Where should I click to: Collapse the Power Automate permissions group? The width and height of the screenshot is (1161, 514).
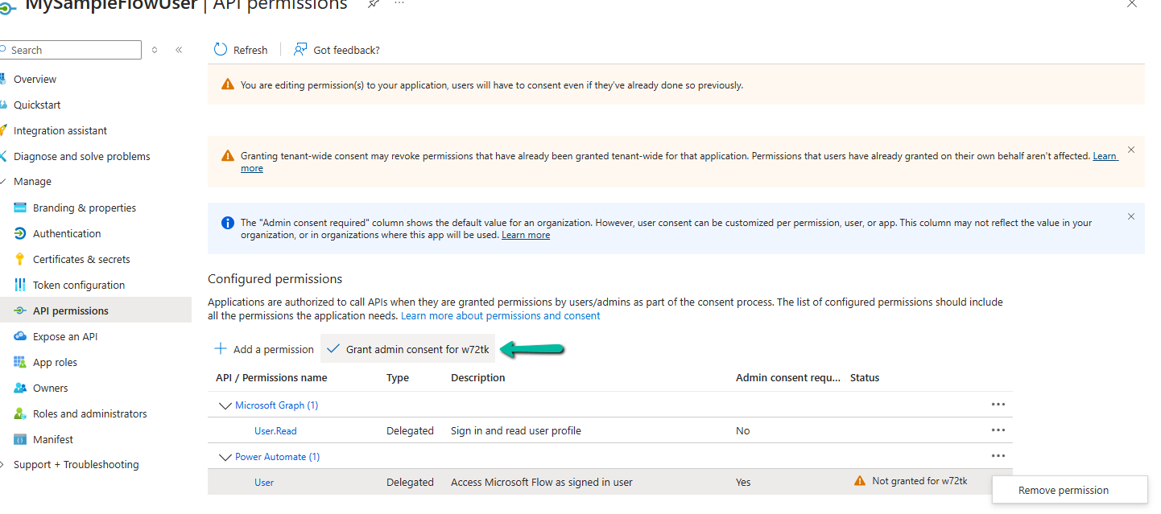[x=225, y=457]
